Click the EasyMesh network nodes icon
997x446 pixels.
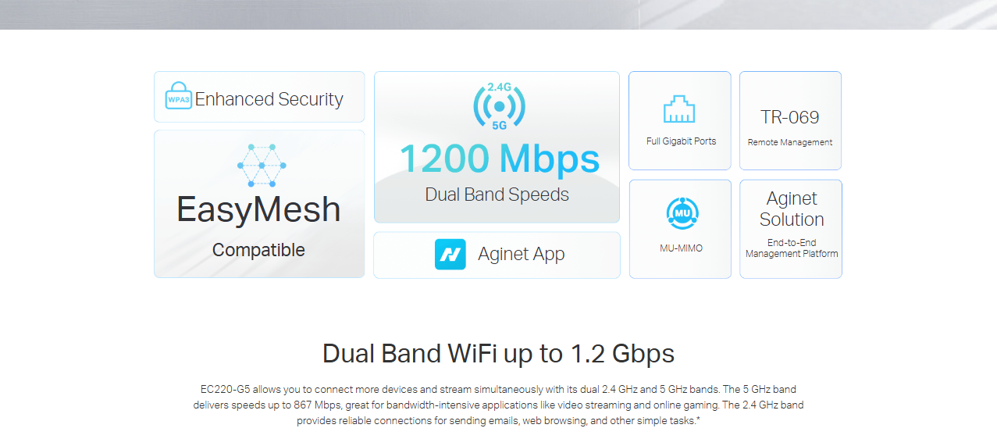coord(261,165)
